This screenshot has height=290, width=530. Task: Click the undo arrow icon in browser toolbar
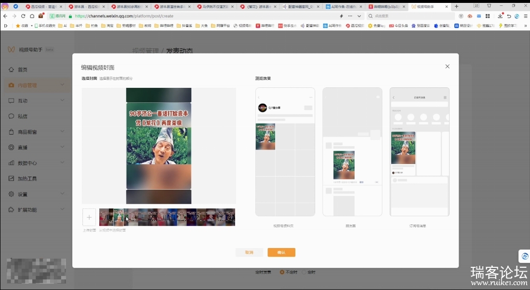(509, 16)
